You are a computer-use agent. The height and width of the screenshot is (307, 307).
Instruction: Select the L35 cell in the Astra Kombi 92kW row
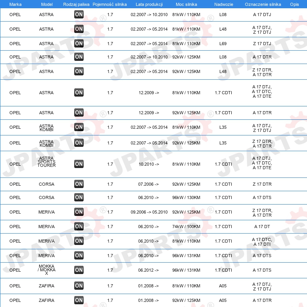pyautogui.click(x=223, y=143)
